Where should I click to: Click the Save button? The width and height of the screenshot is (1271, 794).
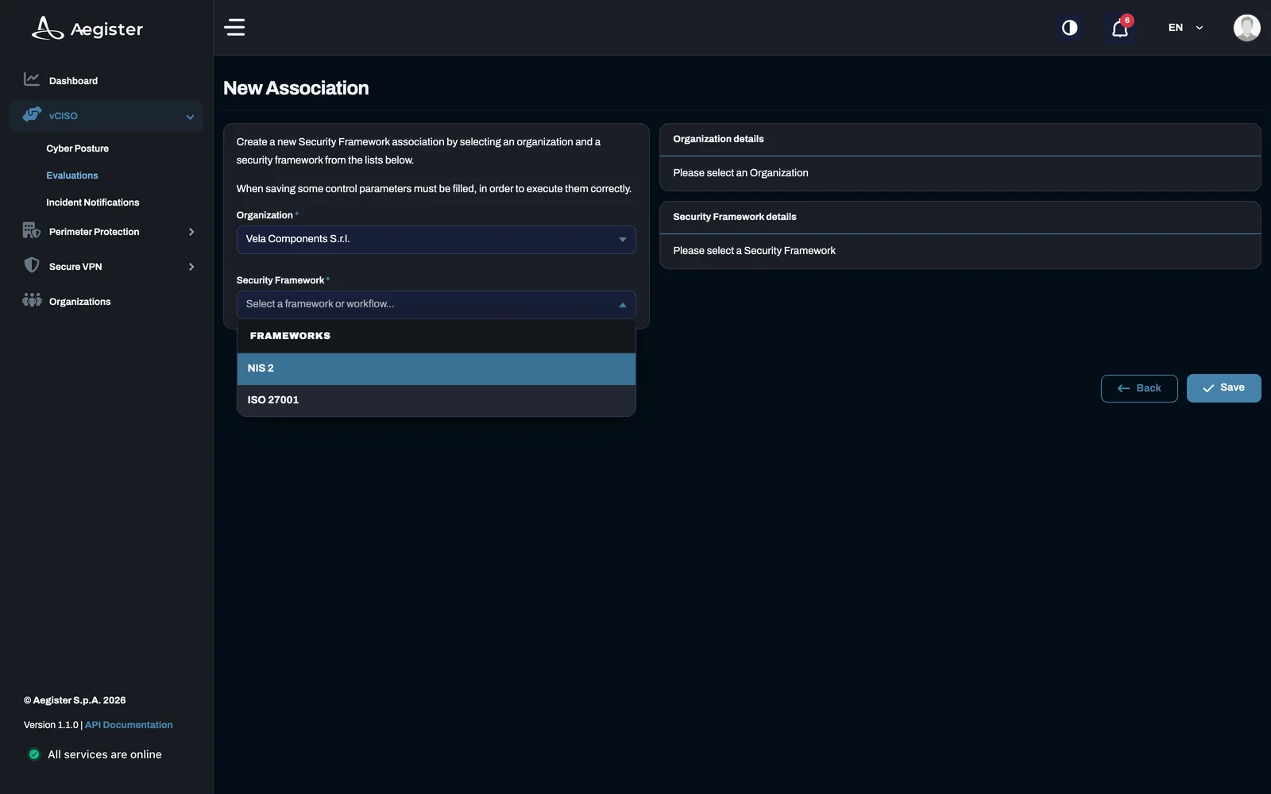pos(1223,388)
